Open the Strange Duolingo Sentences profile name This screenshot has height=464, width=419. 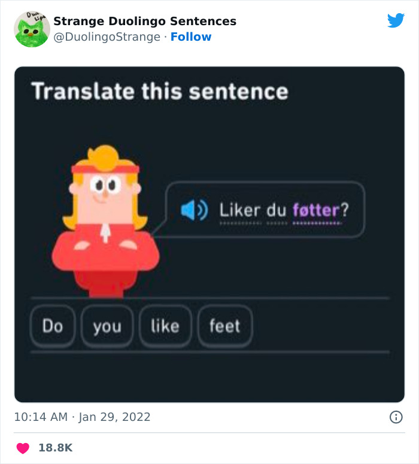point(145,21)
